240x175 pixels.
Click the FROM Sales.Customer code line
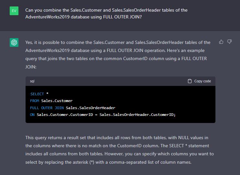51,101
